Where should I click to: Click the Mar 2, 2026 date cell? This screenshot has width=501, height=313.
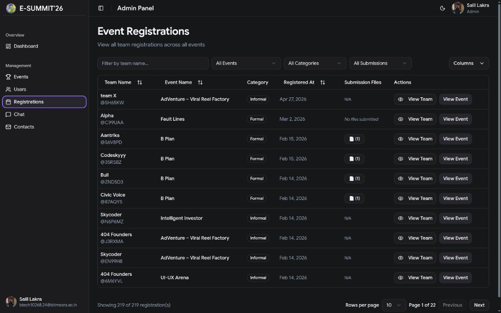coord(292,119)
